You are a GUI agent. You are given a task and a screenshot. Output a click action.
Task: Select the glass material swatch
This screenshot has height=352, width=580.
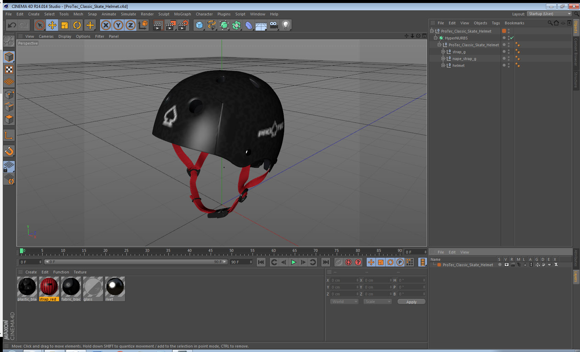(93, 289)
